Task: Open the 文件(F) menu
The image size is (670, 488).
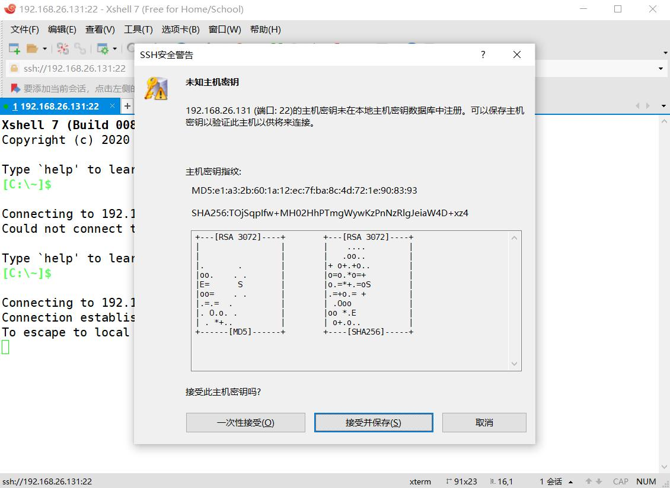Action: pyautogui.click(x=25, y=30)
